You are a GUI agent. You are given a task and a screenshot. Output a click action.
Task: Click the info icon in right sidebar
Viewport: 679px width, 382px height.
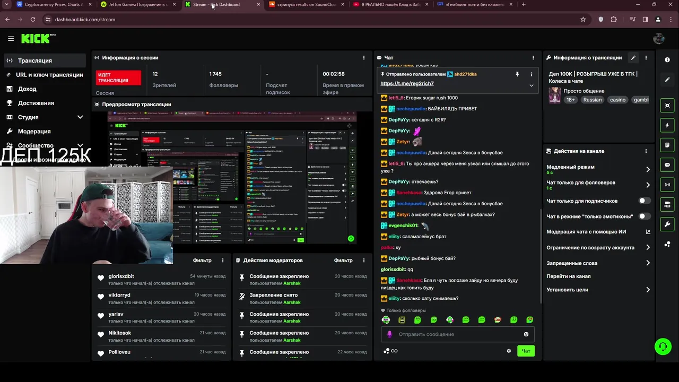[667, 60]
